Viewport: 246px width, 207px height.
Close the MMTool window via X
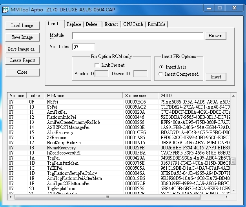tap(234, 8)
